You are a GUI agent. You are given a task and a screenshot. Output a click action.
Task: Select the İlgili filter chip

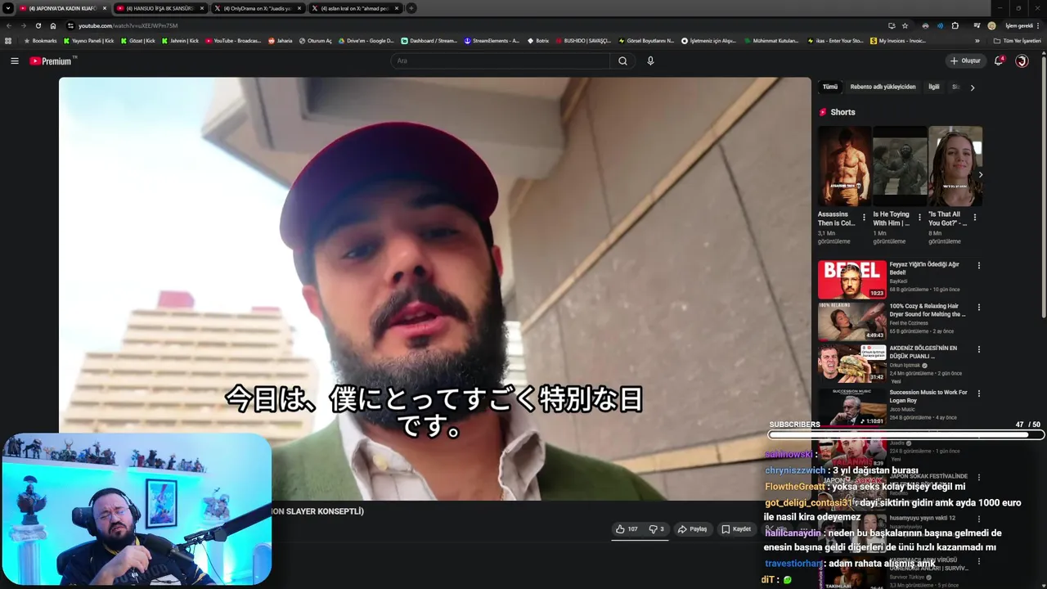pyautogui.click(x=933, y=87)
